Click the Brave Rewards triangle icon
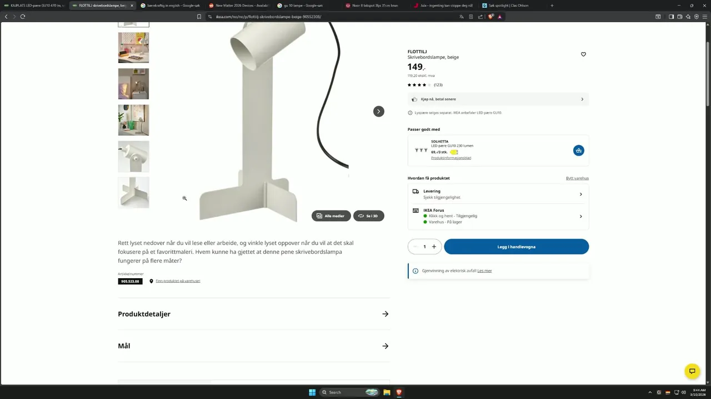The height and width of the screenshot is (399, 711). click(500, 17)
